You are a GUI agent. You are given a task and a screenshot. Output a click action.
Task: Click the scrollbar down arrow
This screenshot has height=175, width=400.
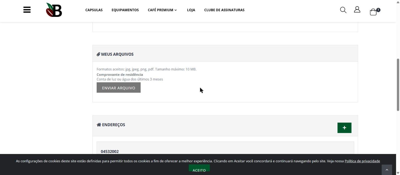(x=398, y=173)
